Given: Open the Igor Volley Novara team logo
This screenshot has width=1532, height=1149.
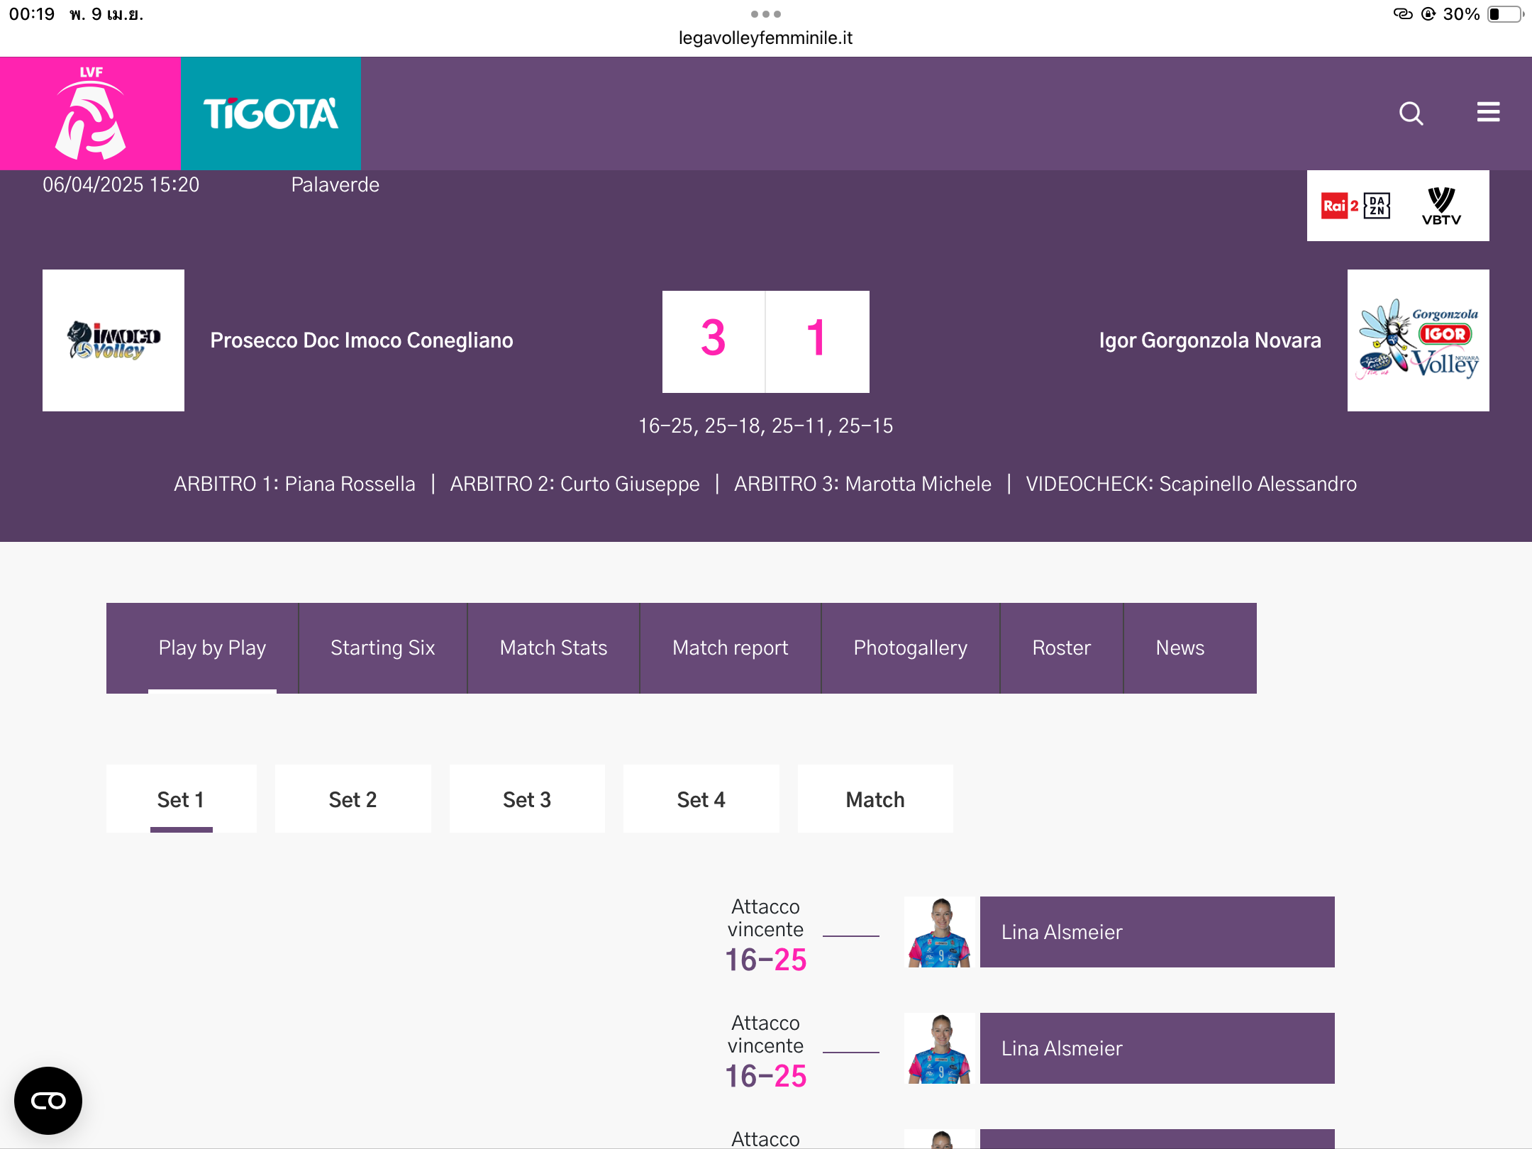Looking at the screenshot, I should tap(1419, 340).
